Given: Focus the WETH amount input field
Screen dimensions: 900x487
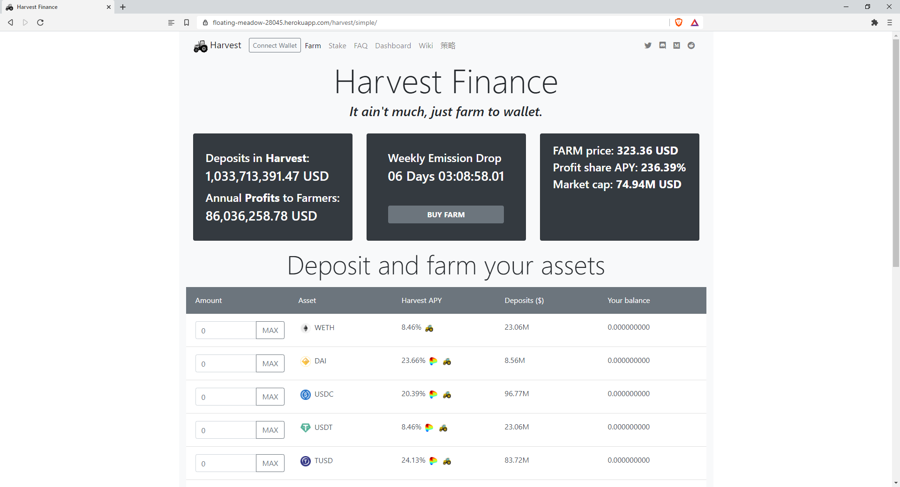Looking at the screenshot, I should 226,330.
